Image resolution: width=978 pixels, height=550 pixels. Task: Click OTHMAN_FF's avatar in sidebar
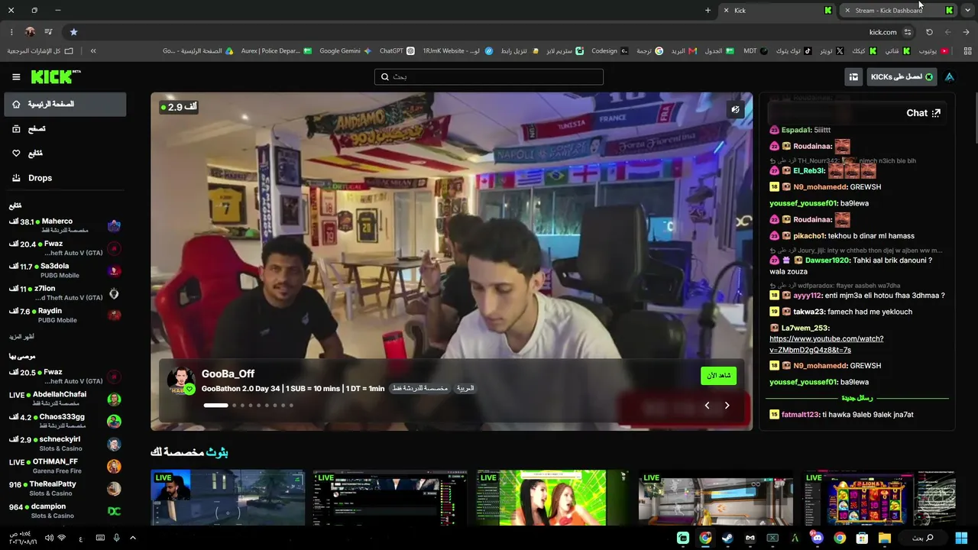[x=114, y=466]
